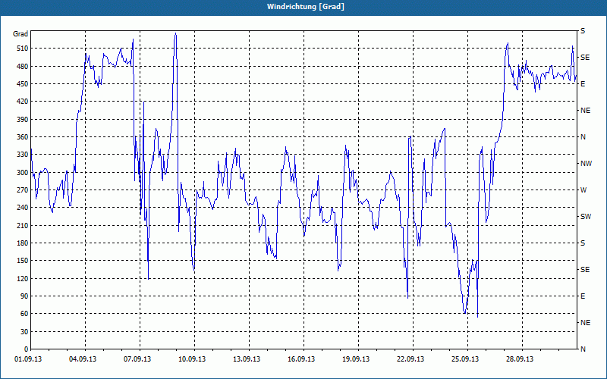Select the y-axis value "210"

point(23,225)
